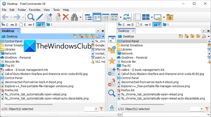Open the left pane tab list dropdown
This screenshot has height=117, width=211.
(98, 31)
